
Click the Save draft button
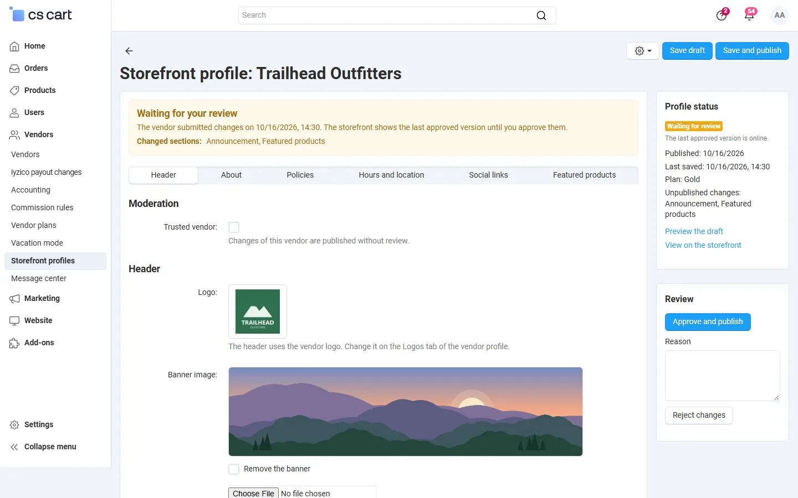[x=687, y=51]
